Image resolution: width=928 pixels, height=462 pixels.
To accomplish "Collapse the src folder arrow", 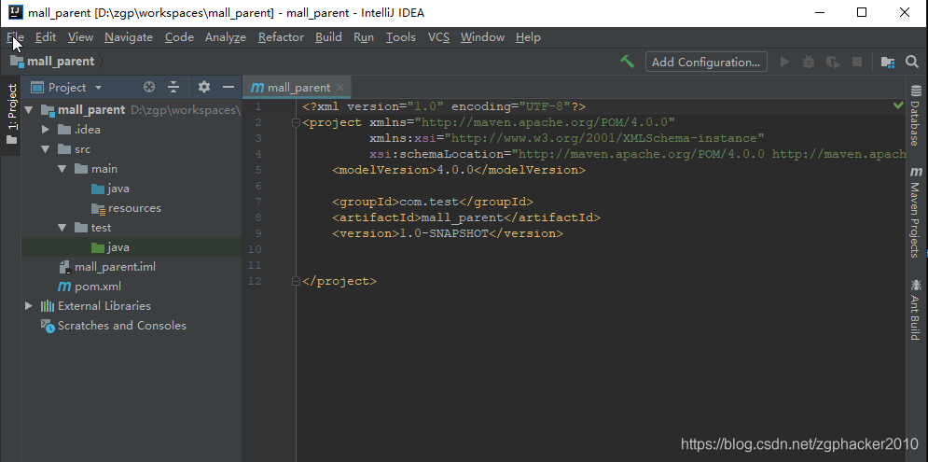I will (46, 149).
